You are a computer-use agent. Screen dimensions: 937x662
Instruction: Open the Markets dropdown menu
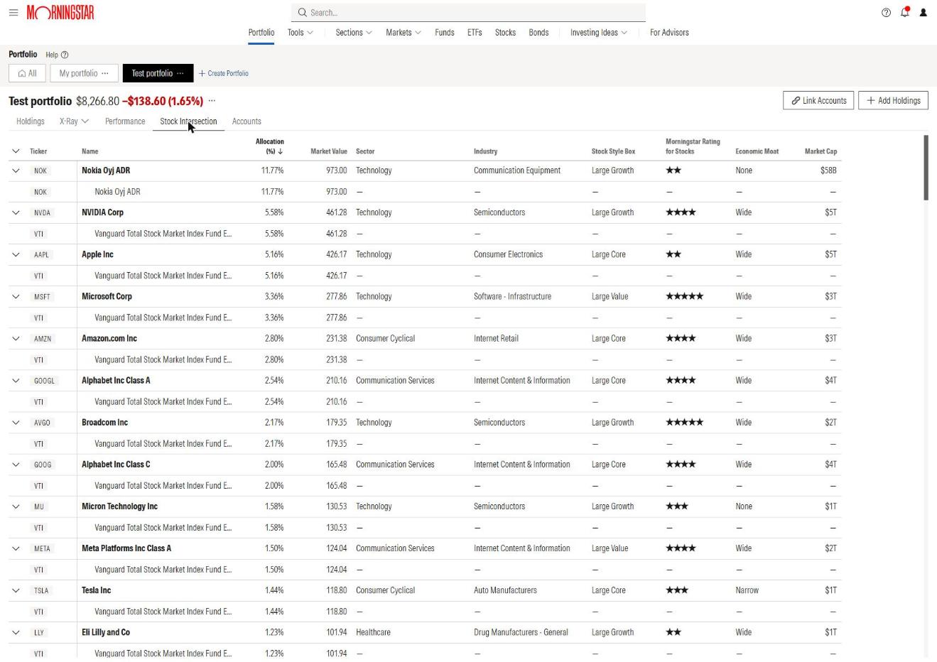403,33
